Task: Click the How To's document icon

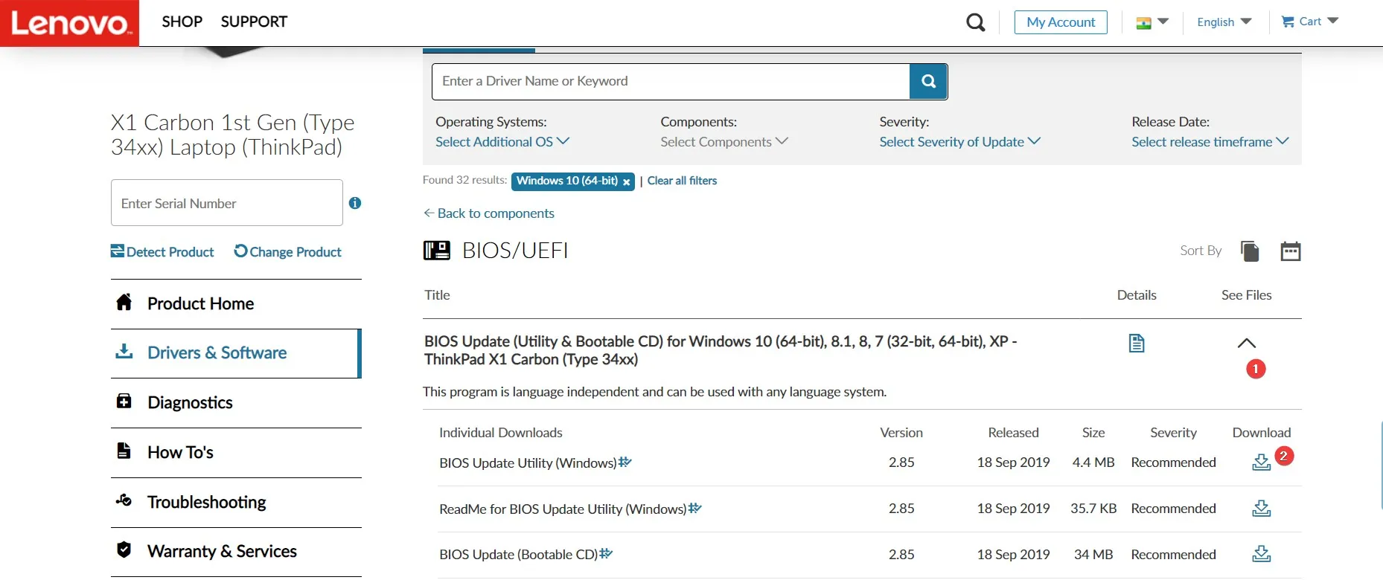Action: tap(124, 451)
